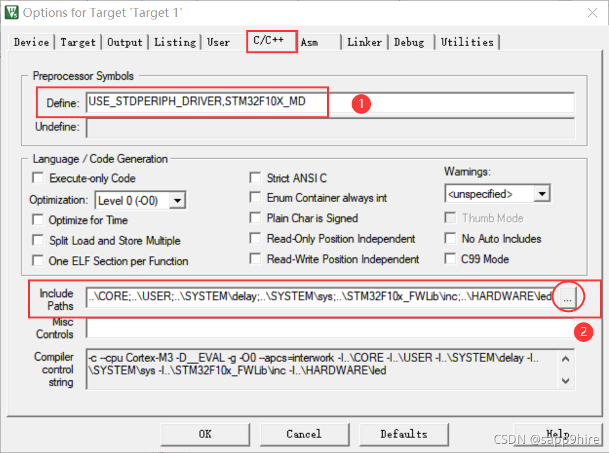Go to the Utilities tab
Screen dimensions: 609x453
click(467, 42)
